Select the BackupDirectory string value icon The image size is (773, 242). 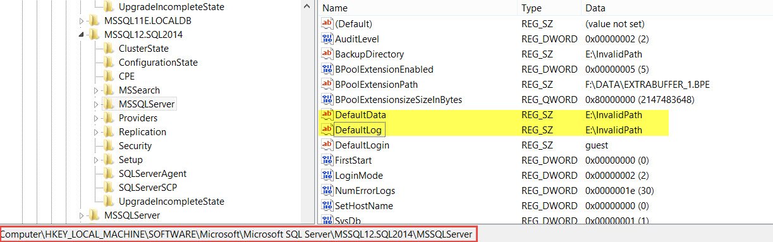[327, 54]
